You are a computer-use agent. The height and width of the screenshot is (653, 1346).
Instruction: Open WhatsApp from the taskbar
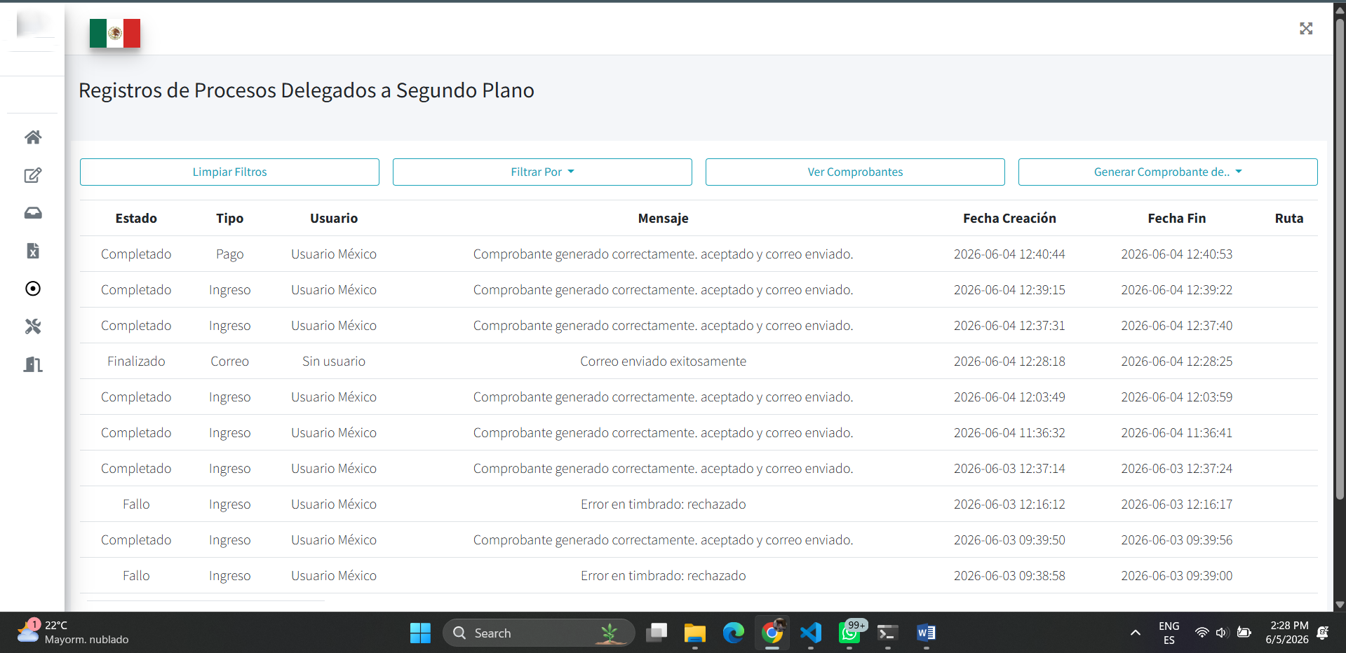(849, 633)
